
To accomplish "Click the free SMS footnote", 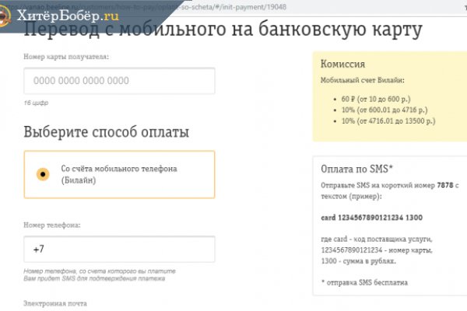I will tap(364, 282).
